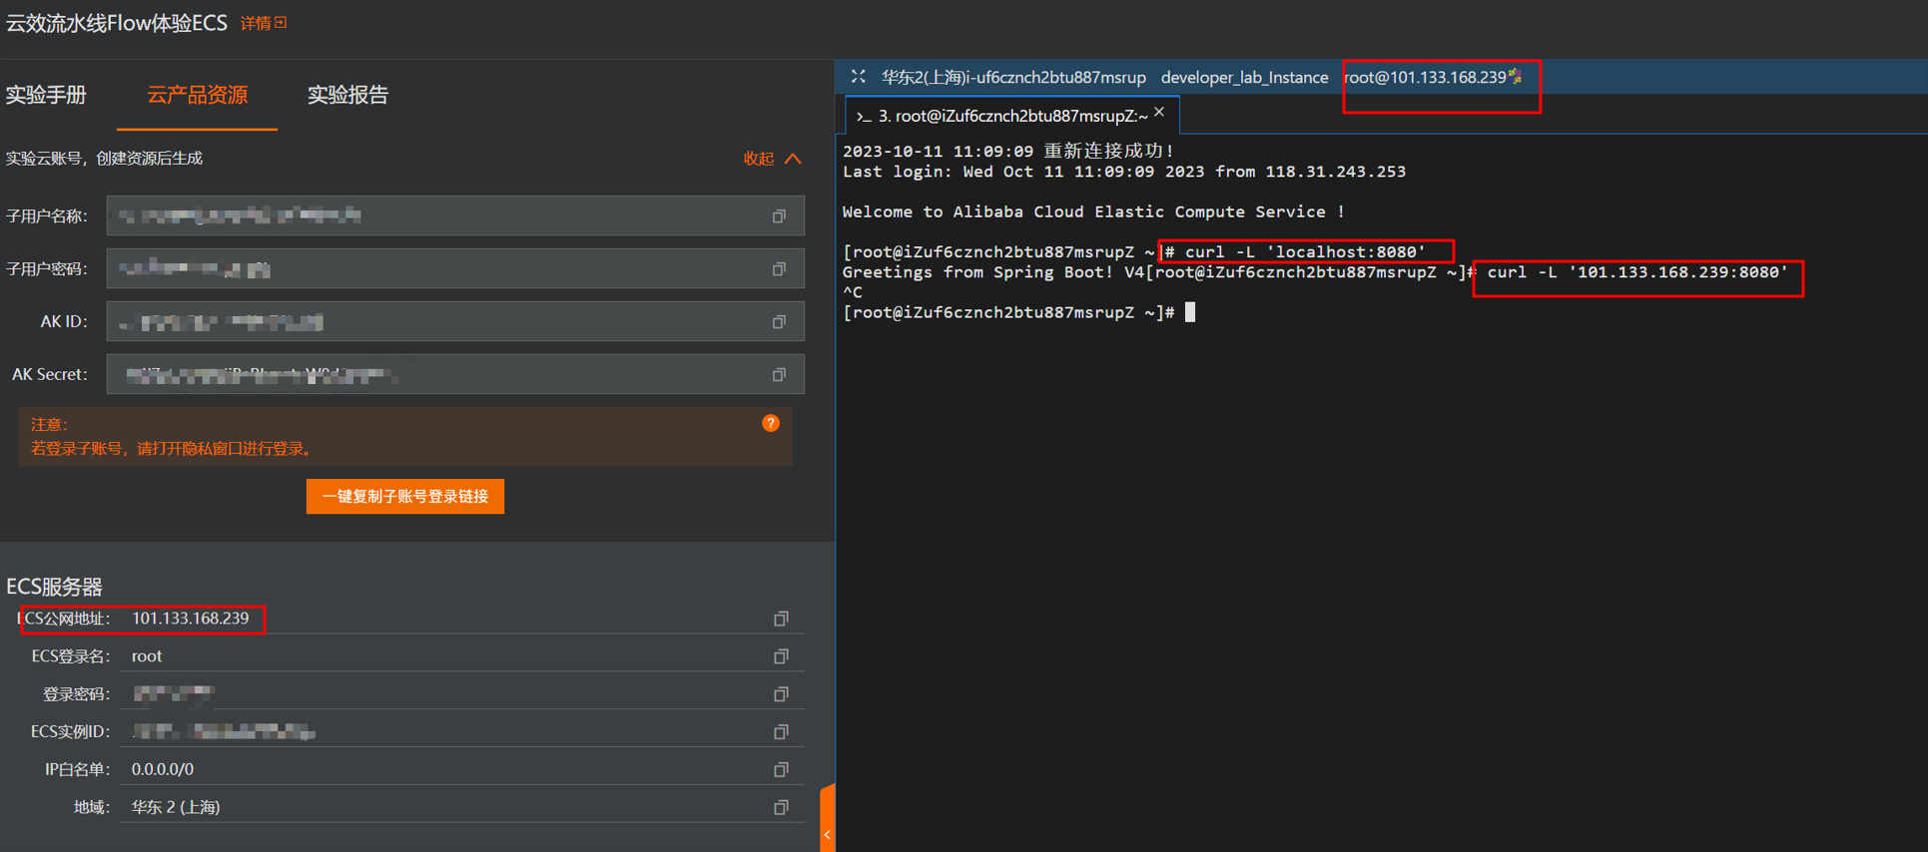Click developer_lab_Instance in terminal header
The height and width of the screenshot is (852, 1928).
pos(1244,77)
